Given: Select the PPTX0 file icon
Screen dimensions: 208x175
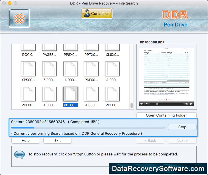Looking at the screenshot, I should [91, 47].
